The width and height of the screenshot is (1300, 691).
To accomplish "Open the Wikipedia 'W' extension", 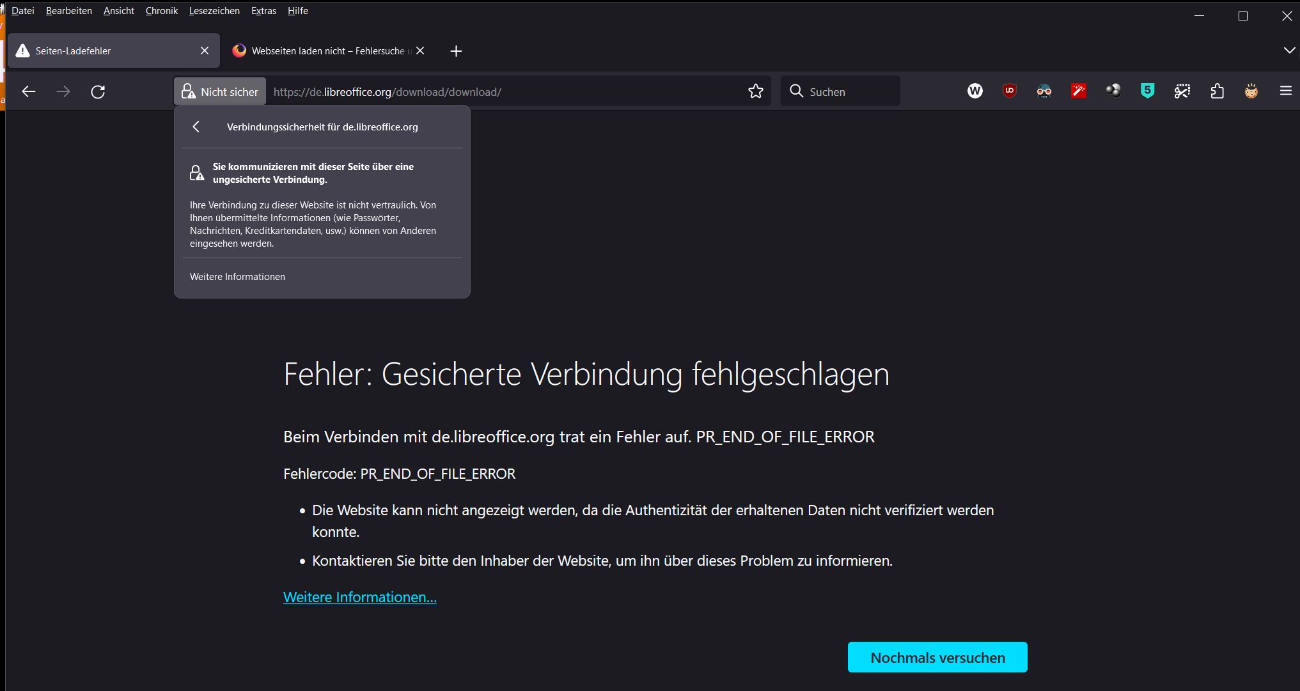I will pos(975,91).
